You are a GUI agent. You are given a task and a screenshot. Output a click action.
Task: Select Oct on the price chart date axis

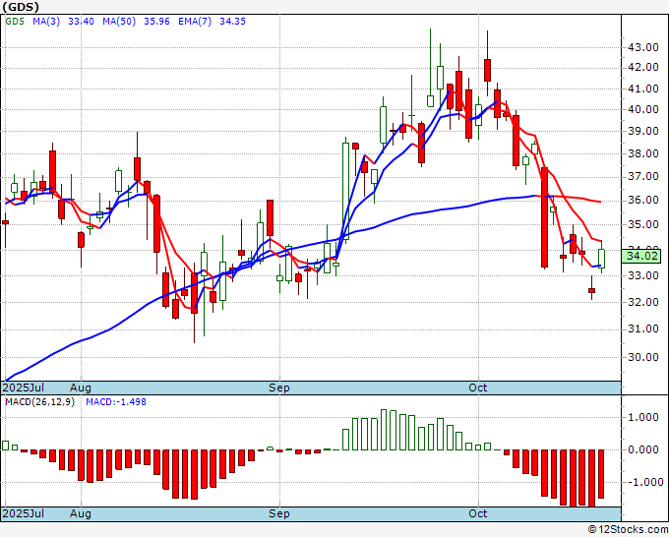[x=478, y=388]
